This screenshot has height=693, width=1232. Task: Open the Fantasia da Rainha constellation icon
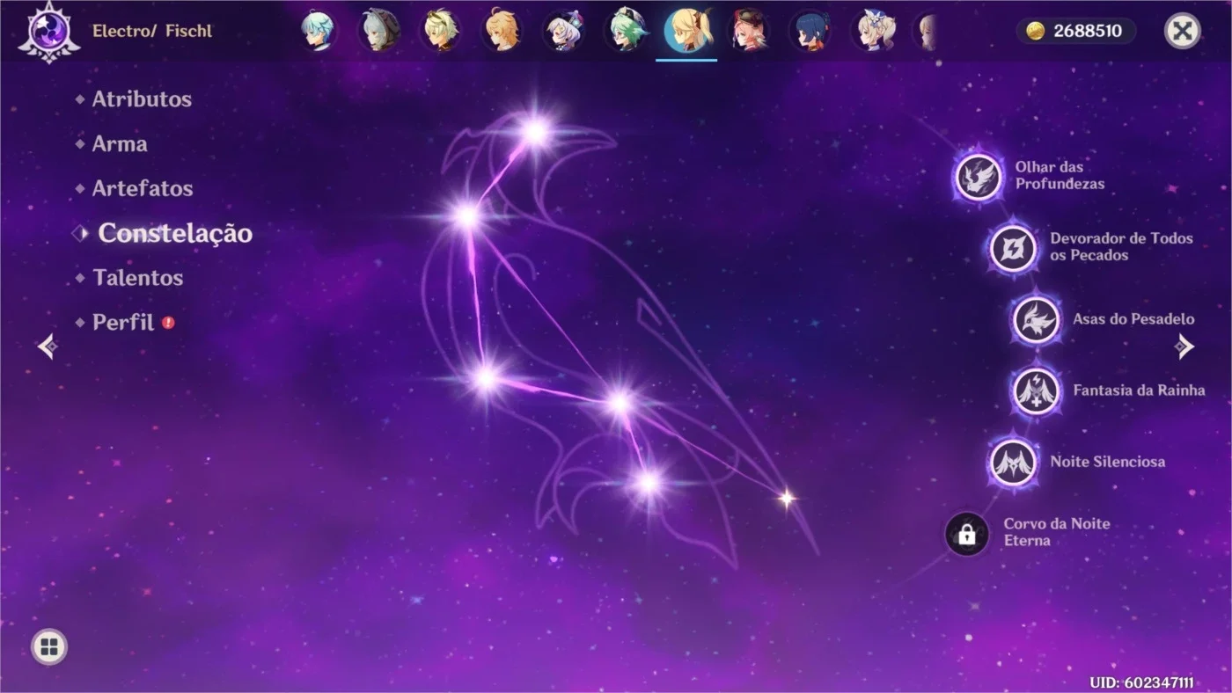point(1036,390)
